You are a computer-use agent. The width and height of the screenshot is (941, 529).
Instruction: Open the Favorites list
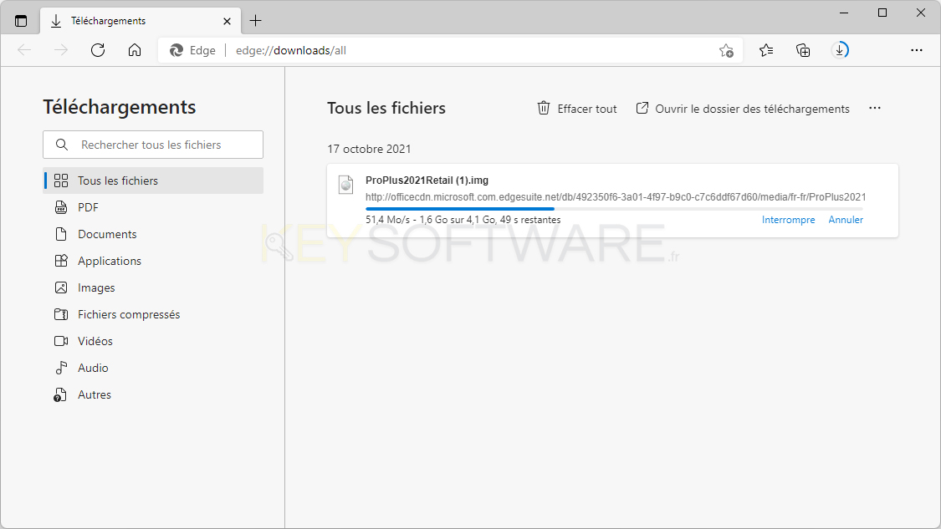click(x=765, y=50)
